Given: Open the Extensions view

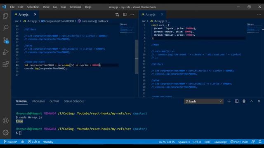Looking at the screenshot, I should [5, 64].
